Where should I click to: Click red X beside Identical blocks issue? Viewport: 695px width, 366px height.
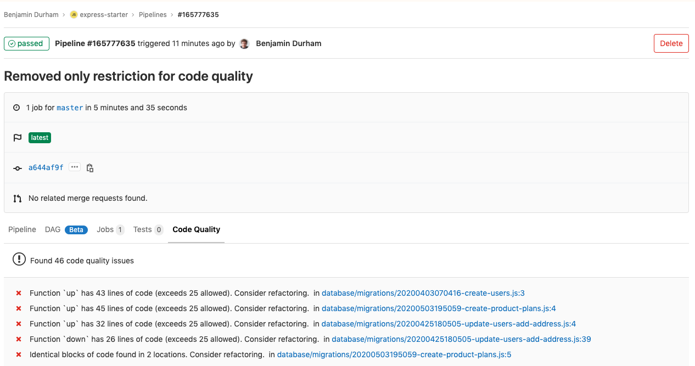[19, 355]
